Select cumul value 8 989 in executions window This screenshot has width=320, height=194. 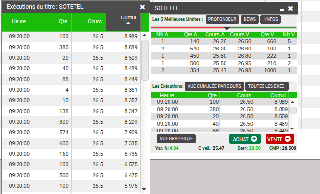131,36
